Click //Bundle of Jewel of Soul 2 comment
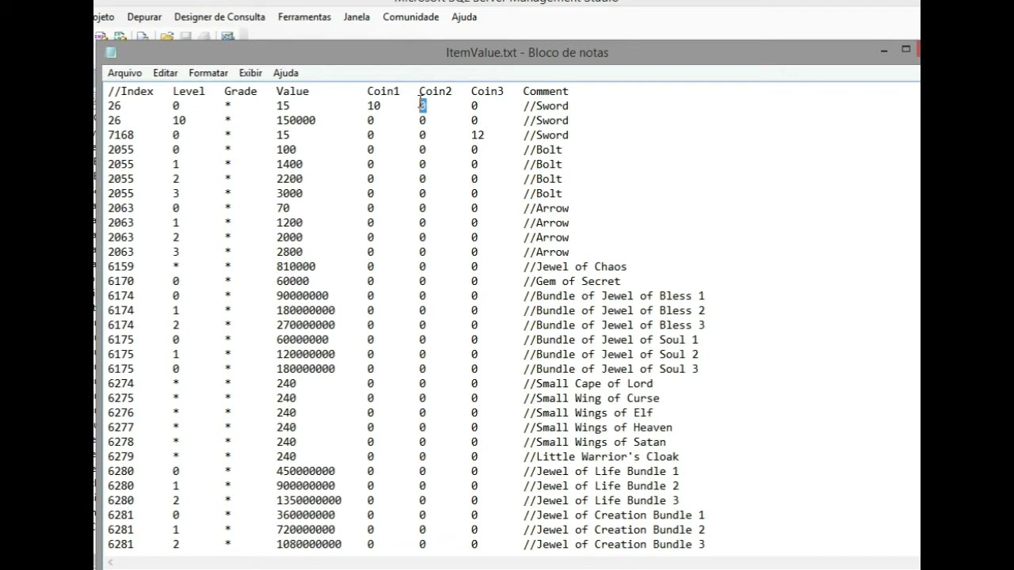The image size is (1014, 570). pyautogui.click(x=611, y=355)
